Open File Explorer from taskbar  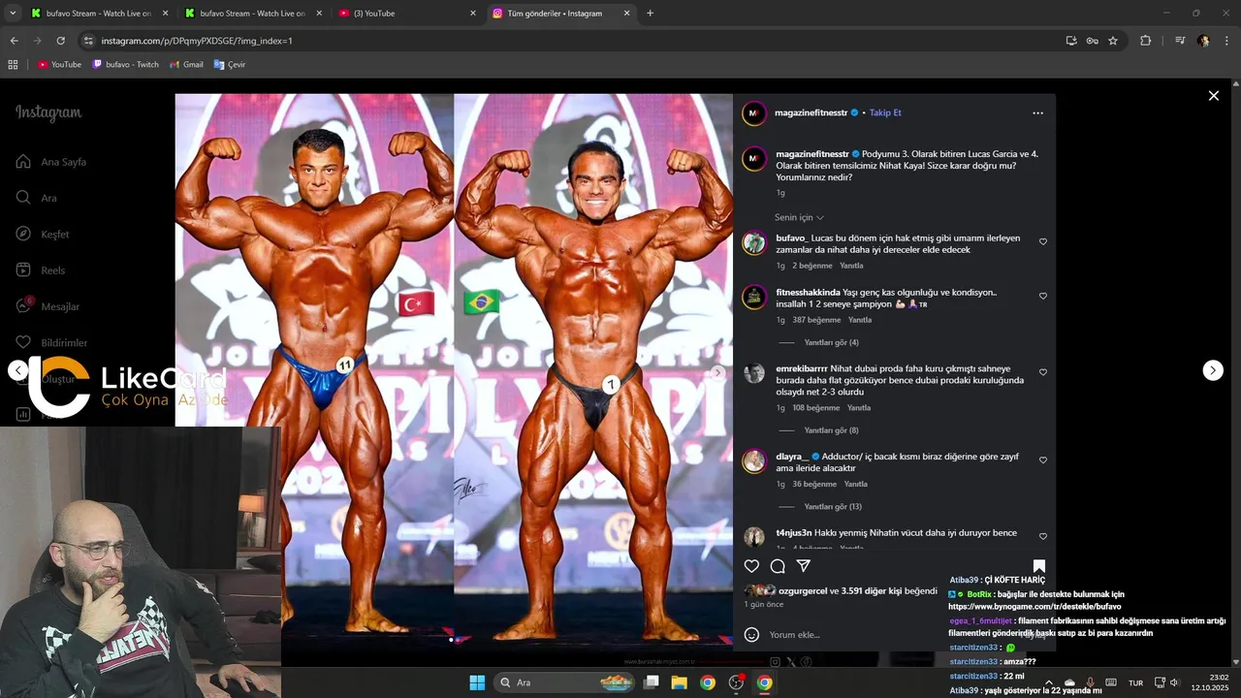pyautogui.click(x=679, y=682)
